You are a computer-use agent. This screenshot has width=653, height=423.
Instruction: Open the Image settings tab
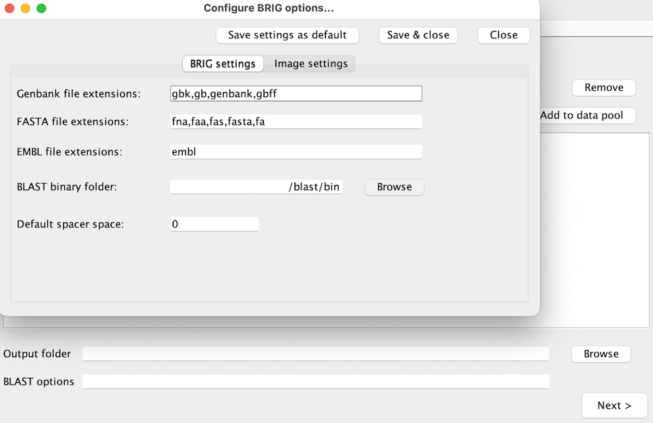coord(311,64)
